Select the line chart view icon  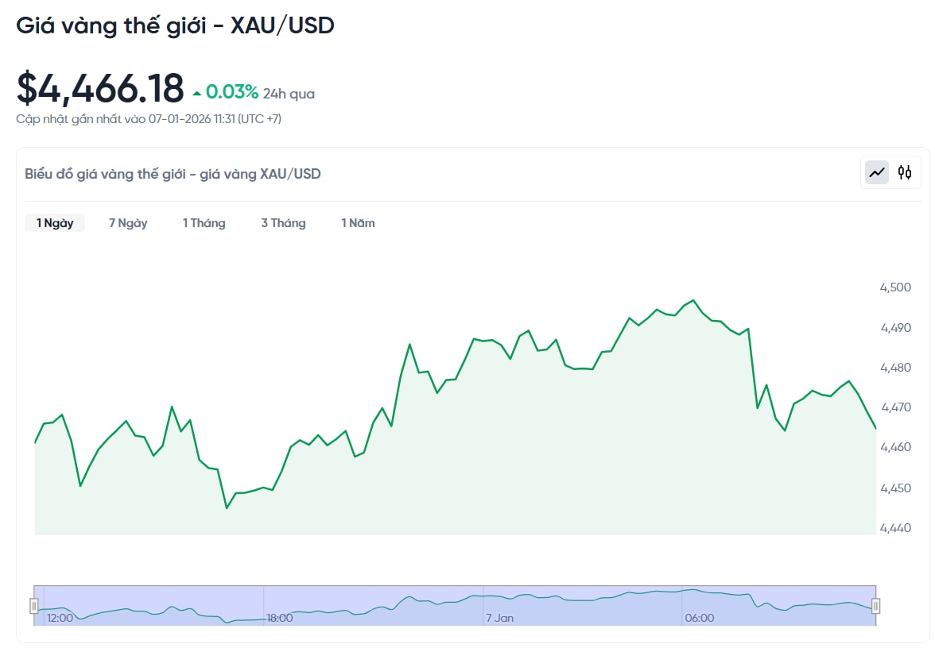pyautogui.click(x=875, y=172)
